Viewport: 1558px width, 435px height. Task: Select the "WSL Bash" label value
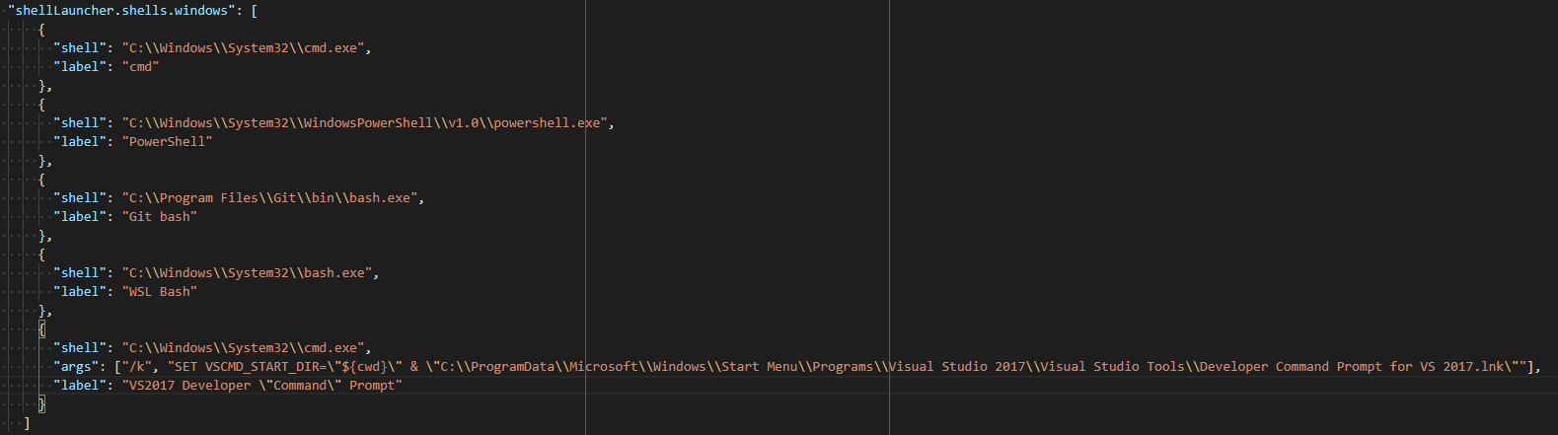tap(160, 291)
